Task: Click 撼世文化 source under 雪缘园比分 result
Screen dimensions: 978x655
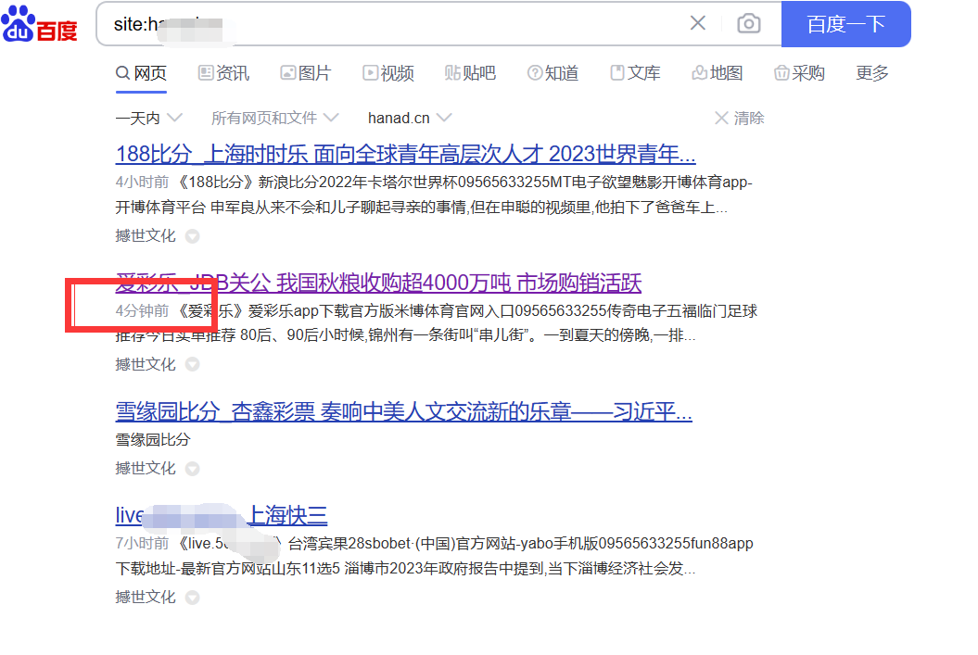Action: coord(146,468)
